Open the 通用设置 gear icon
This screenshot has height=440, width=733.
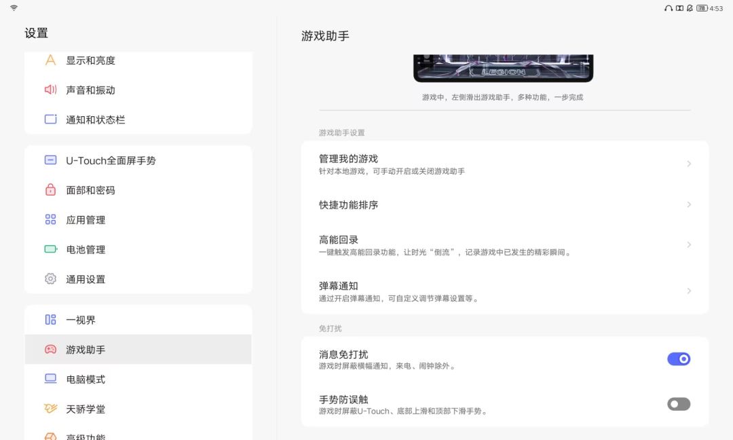(50, 279)
